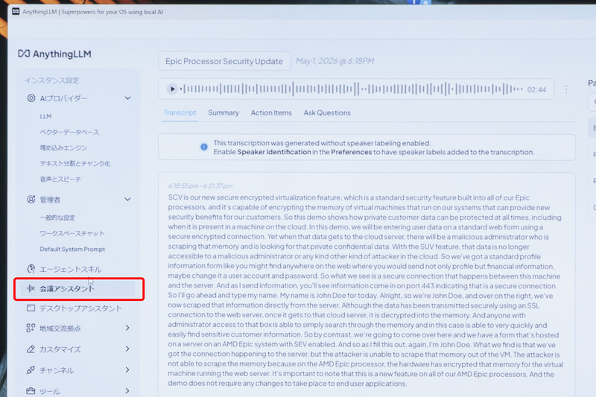Open the Action Items tab
The image size is (596, 397).
[x=271, y=112]
